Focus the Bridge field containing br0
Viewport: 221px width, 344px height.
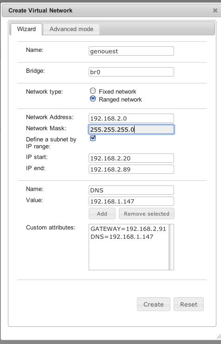pos(131,72)
